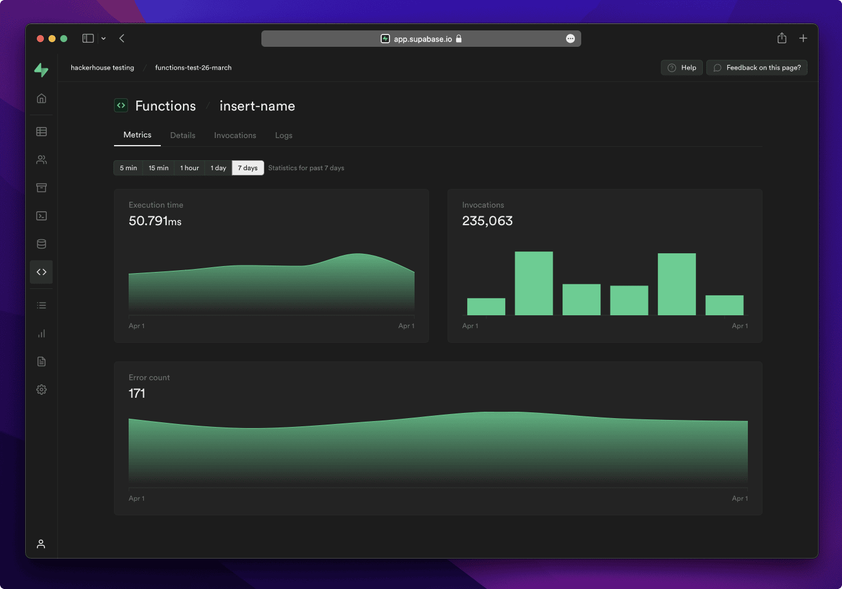Show stats for the past 1 day
The width and height of the screenshot is (842, 589).
218,168
